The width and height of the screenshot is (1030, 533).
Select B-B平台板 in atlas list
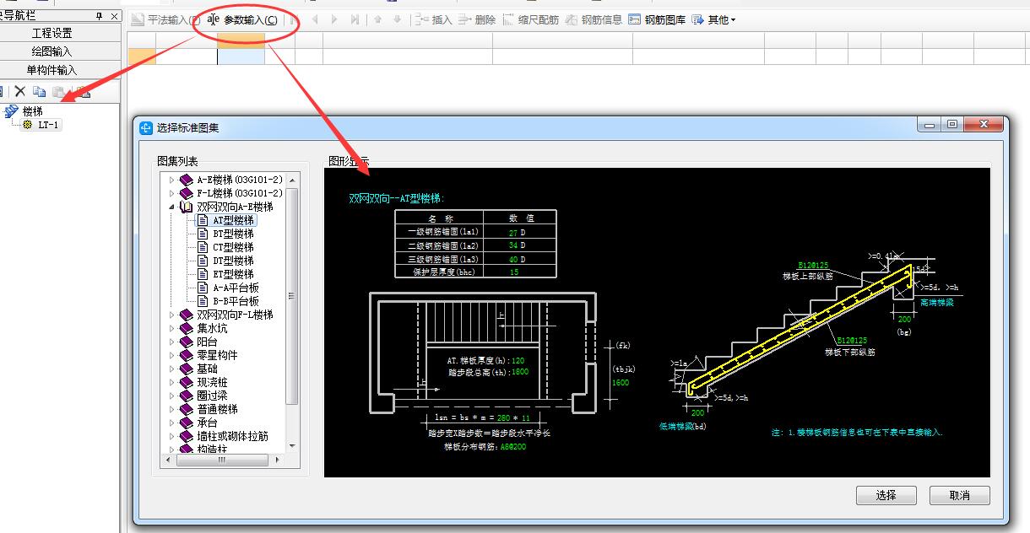tap(236, 301)
